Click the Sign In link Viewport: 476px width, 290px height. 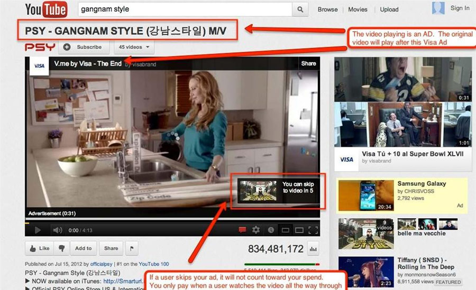pyautogui.click(x=460, y=8)
